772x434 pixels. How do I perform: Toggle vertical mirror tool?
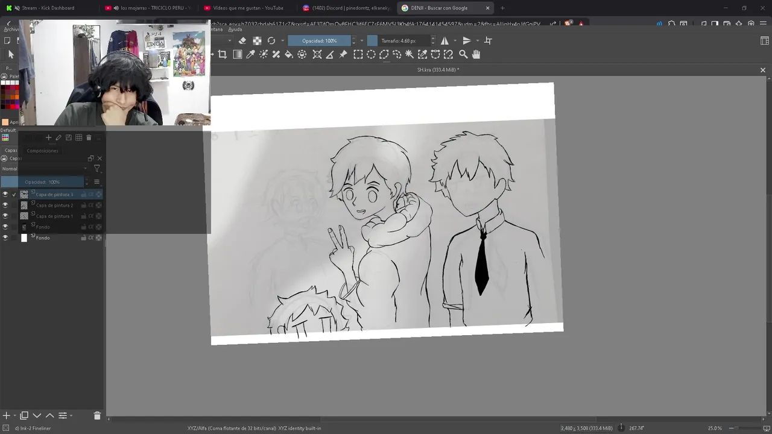(466, 40)
